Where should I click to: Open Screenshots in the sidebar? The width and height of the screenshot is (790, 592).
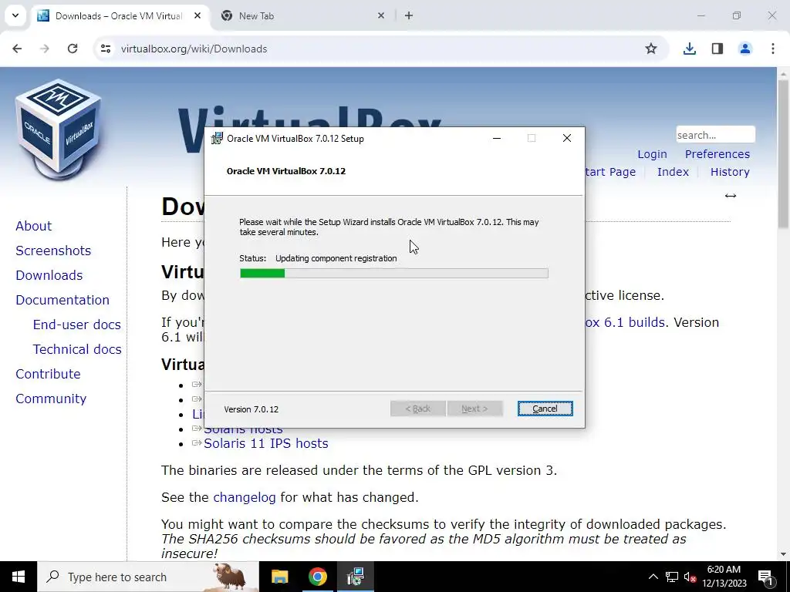click(53, 251)
